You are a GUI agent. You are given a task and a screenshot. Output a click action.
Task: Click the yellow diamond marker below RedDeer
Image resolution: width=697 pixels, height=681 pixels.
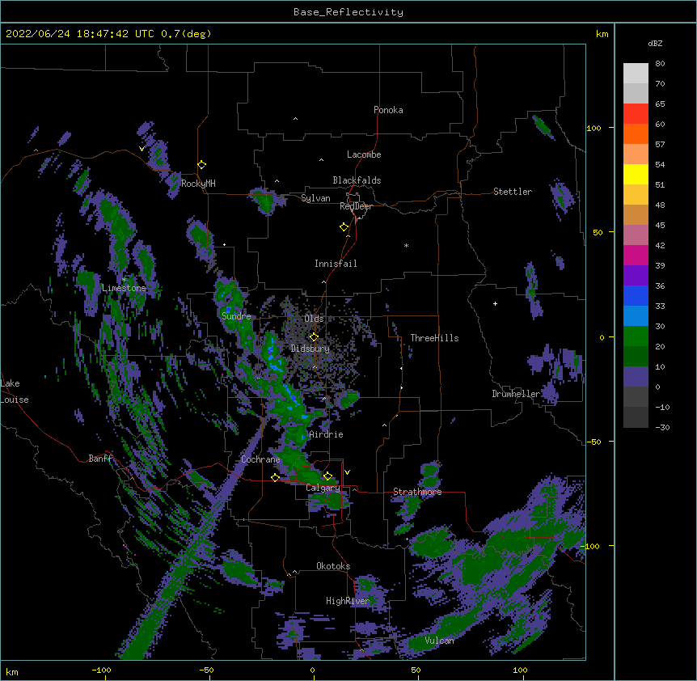tap(344, 227)
